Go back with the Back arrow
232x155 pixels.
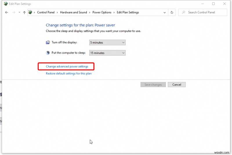(x=6, y=12)
